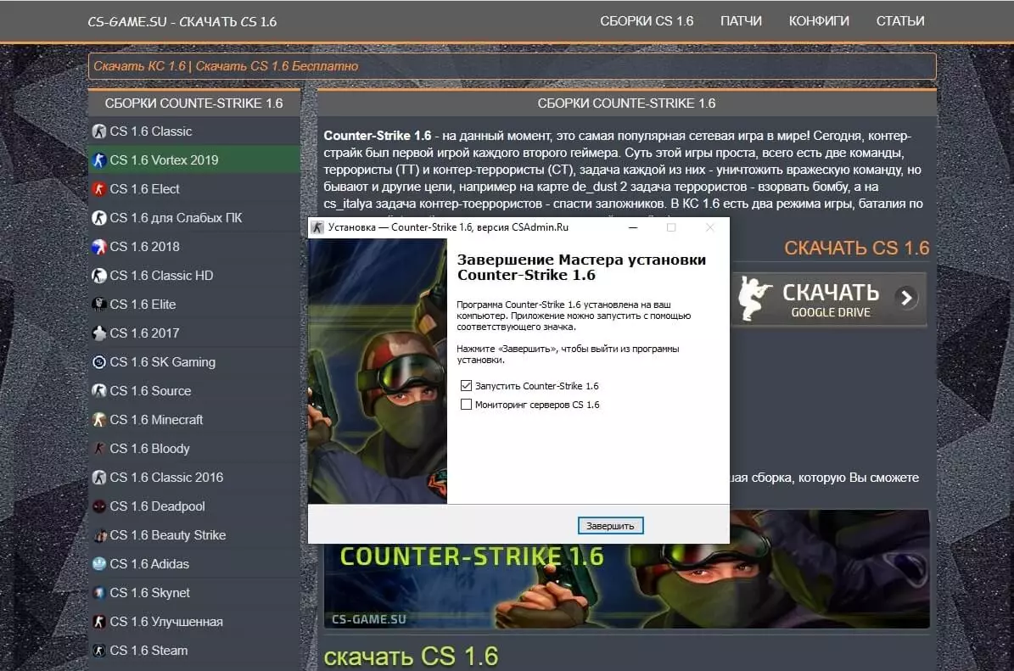
Task: Click the red icon beside CS 1.6 Elect
Action: 99,189
